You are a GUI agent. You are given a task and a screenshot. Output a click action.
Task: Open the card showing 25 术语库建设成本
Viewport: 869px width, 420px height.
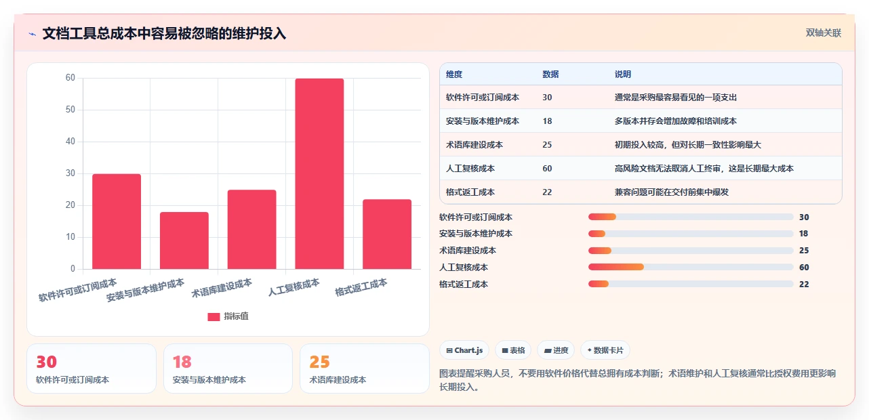(x=365, y=369)
